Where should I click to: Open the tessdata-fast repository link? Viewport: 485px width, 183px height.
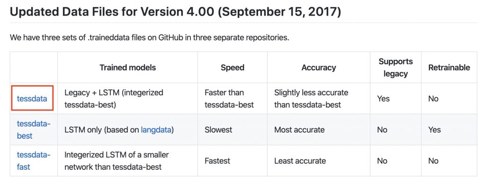coord(34,160)
